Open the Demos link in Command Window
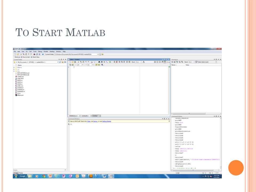Image resolution: width=256 pixels, height=192 pixels. (95, 121)
